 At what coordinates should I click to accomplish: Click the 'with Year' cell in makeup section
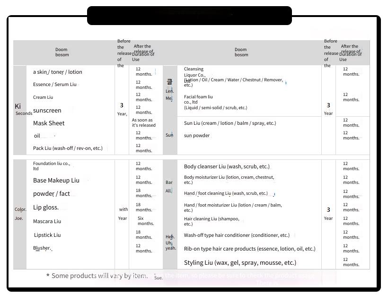(x=123, y=214)
